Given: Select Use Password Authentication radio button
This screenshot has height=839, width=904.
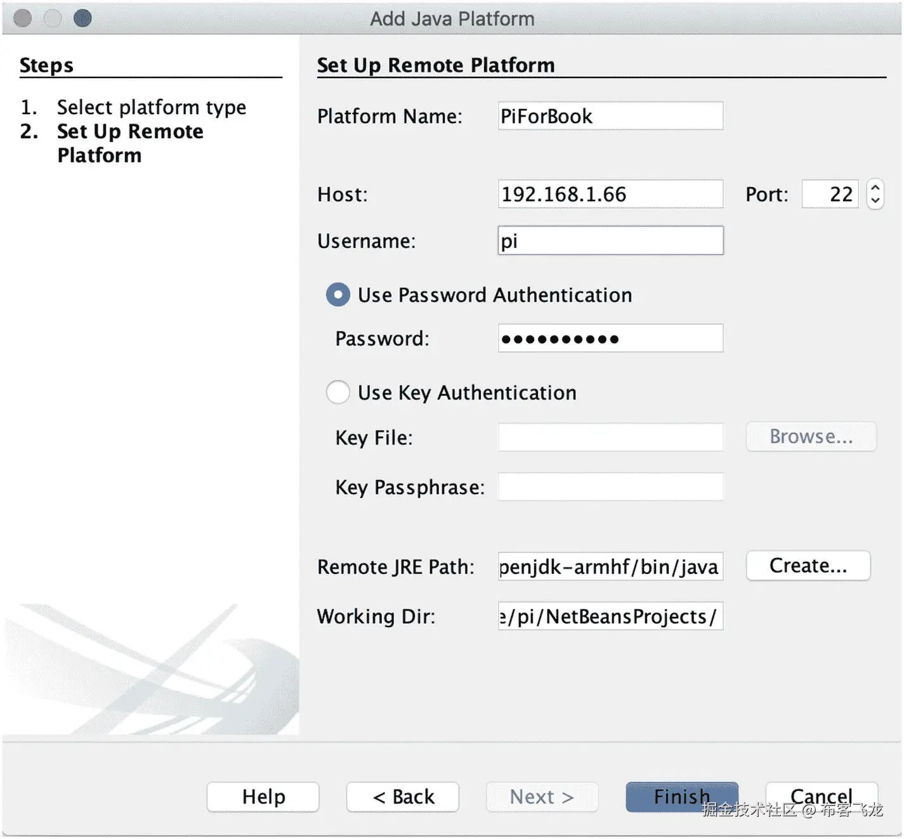Looking at the screenshot, I should 337,295.
